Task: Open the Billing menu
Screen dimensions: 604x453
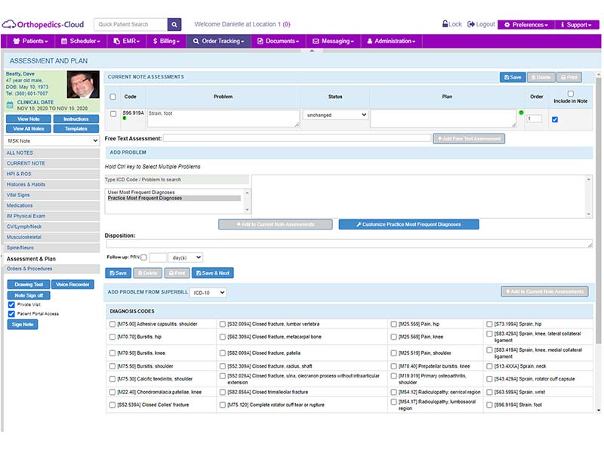Action: coord(166,41)
